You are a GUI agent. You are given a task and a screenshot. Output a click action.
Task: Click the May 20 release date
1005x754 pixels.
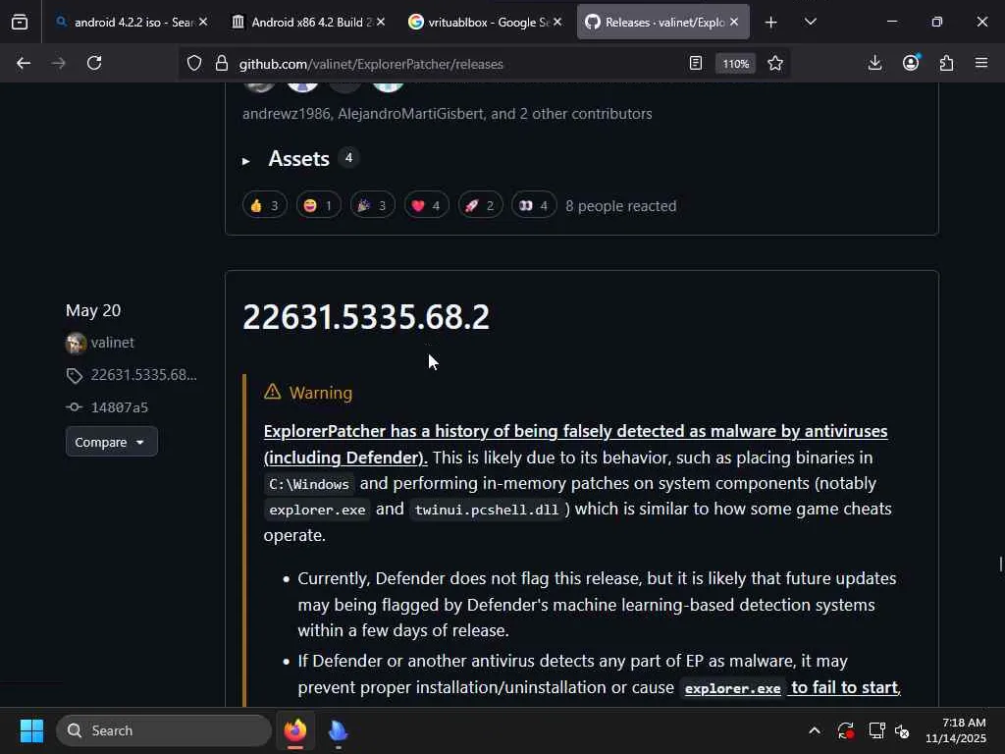(93, 310)
